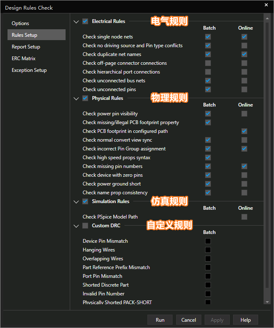274x328 pixels.
Task: Open the ERC Matrix page
Action: point(23,58)
